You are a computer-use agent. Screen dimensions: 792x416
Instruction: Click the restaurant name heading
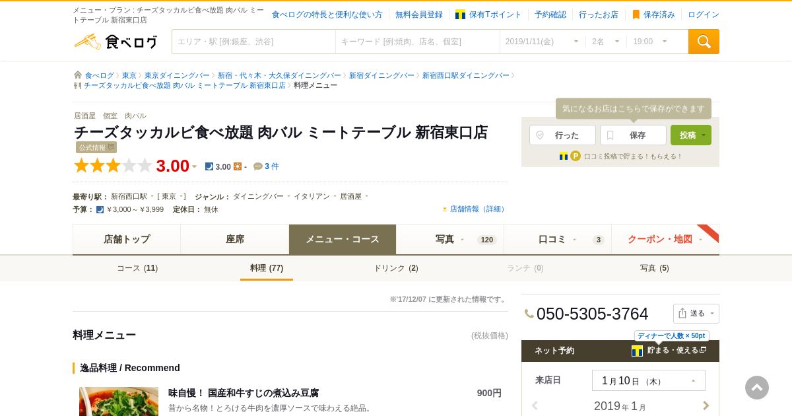[281, 132]
